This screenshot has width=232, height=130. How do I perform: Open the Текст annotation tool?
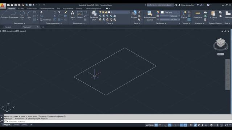[x=72, y=14]
